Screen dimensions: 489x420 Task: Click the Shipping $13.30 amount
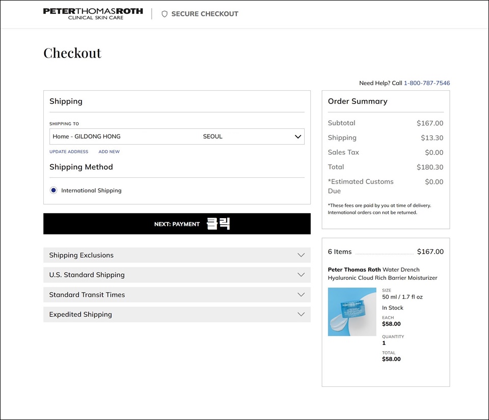tap(432, 138)
